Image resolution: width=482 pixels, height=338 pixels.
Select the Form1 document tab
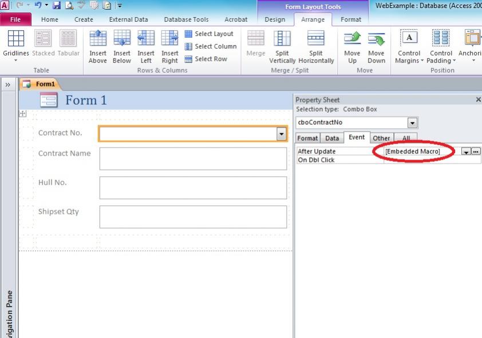tap(40, 84)
